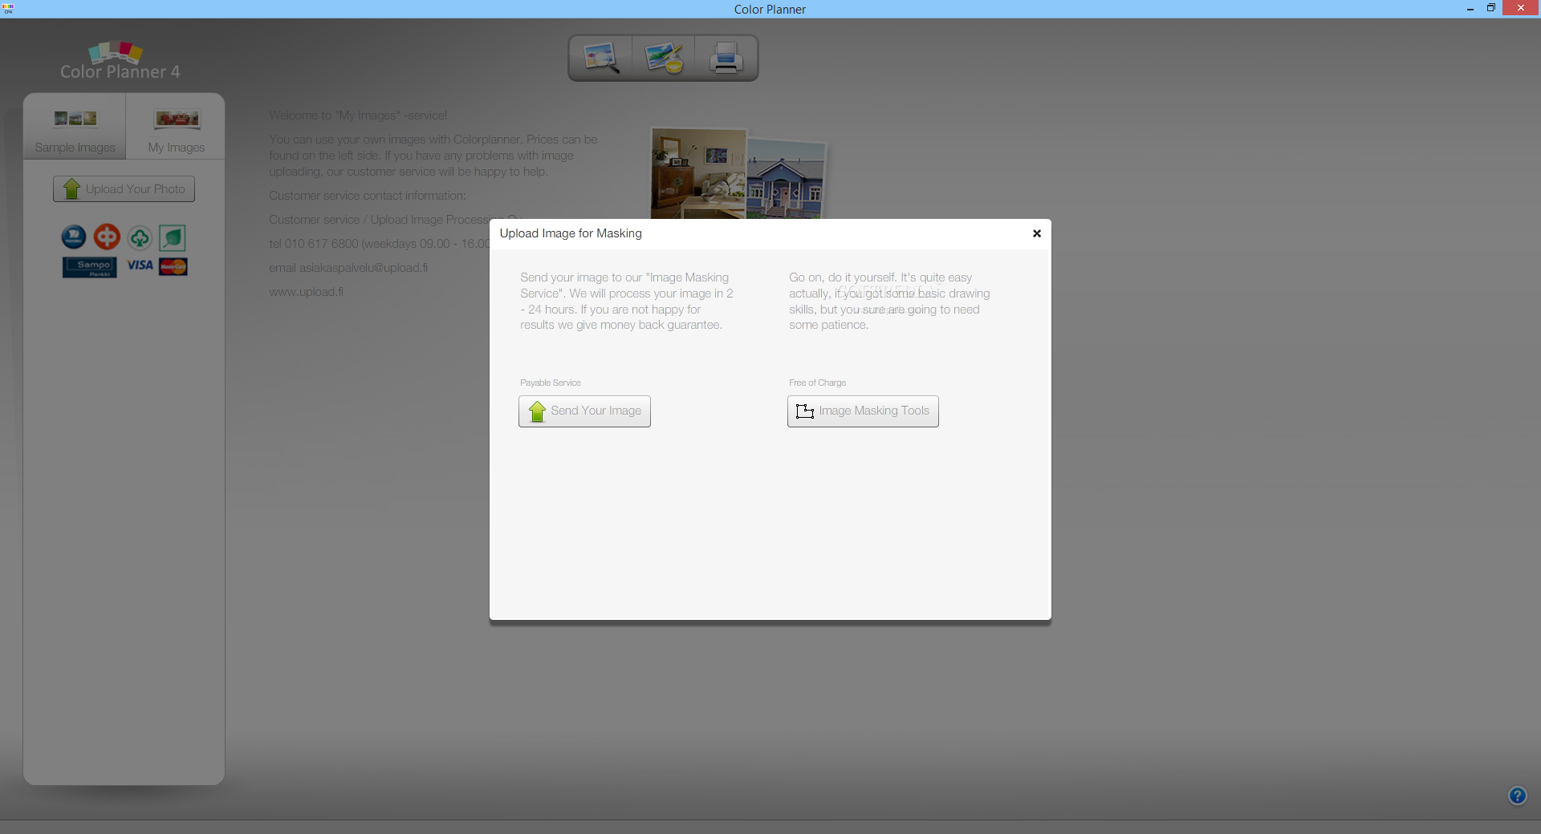This screenshot has height=834, width=1541.
Task: Click the 'Payable Service' label
Action: point(551,383)
